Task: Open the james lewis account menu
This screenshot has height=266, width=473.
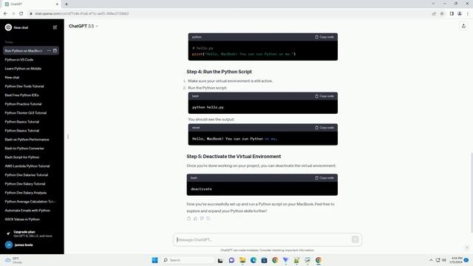Action: (32, 245)
